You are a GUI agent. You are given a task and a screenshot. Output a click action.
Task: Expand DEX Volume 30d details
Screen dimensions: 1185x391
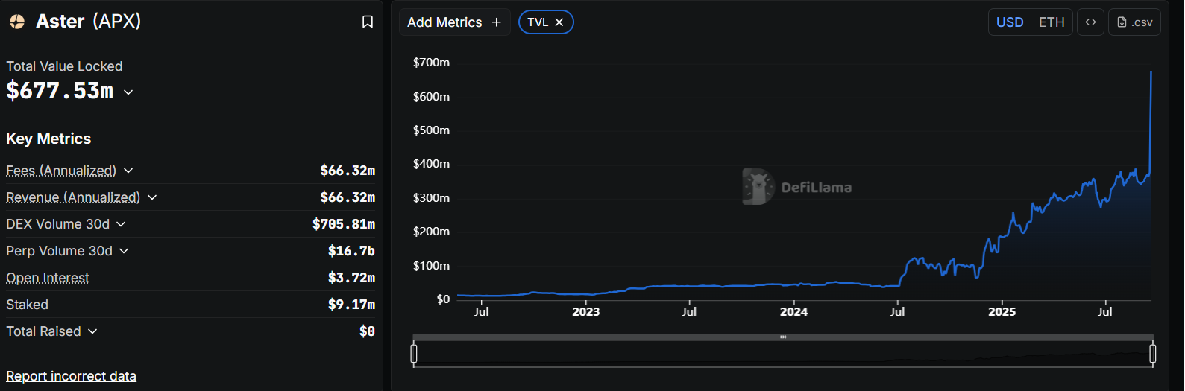click(121, 224)
